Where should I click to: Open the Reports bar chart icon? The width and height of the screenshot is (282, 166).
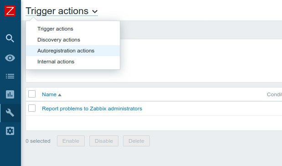10,94
